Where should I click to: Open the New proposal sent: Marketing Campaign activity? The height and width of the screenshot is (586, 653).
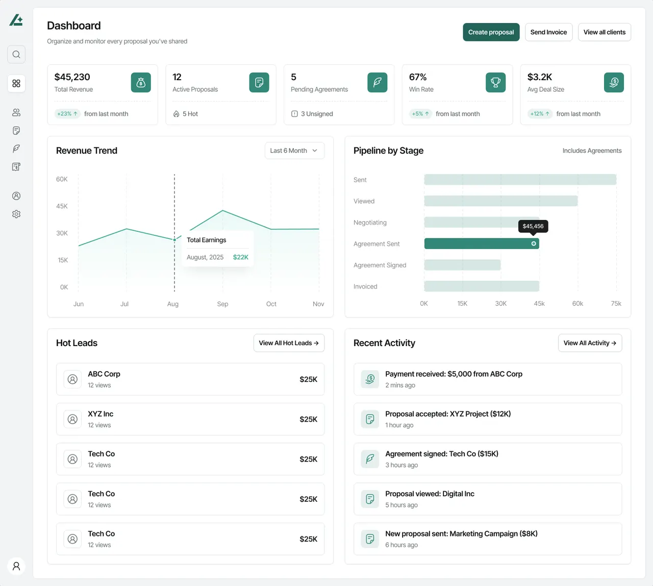[x=488, y=539]
